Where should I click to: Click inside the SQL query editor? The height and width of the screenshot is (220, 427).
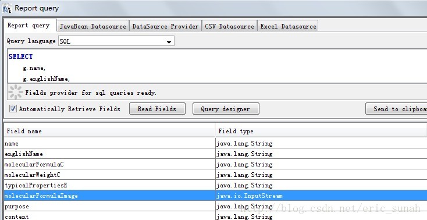point(218,66)
